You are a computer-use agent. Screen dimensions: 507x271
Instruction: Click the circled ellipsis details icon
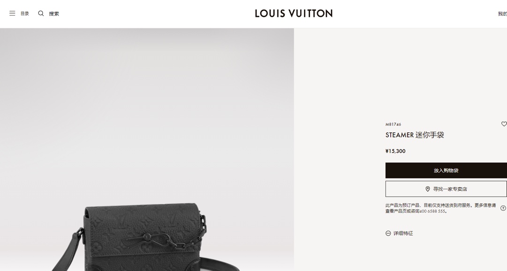point(388,233)
